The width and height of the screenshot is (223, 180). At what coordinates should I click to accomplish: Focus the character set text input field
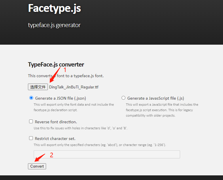107,154
